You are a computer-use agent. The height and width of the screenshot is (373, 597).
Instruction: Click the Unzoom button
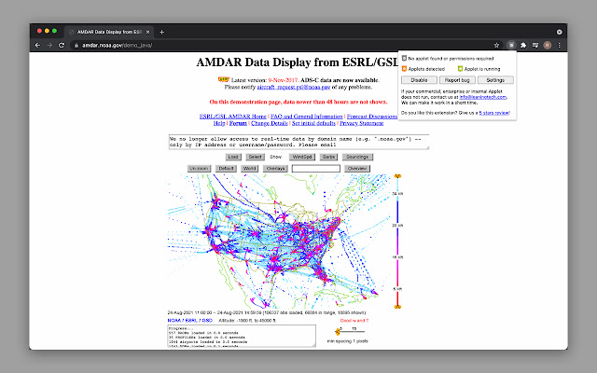click(199, 169)
